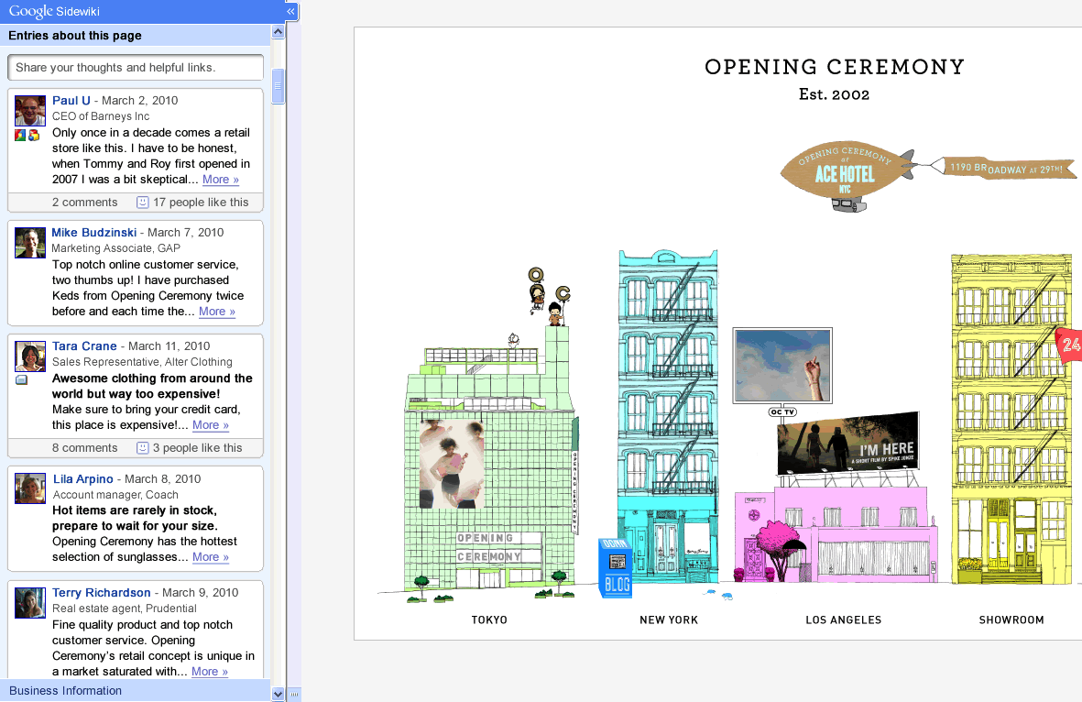Click the Ace Hotel blimp graphic
This screenshot has height=702, width=1082.
pos(848,177)
